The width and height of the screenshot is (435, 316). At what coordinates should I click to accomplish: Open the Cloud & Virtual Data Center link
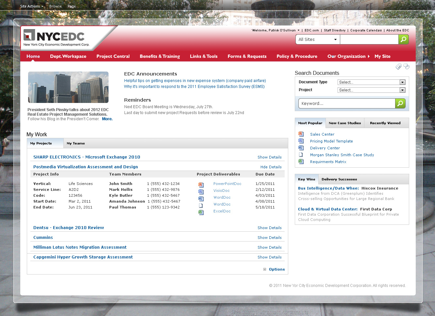coord(328,209)
